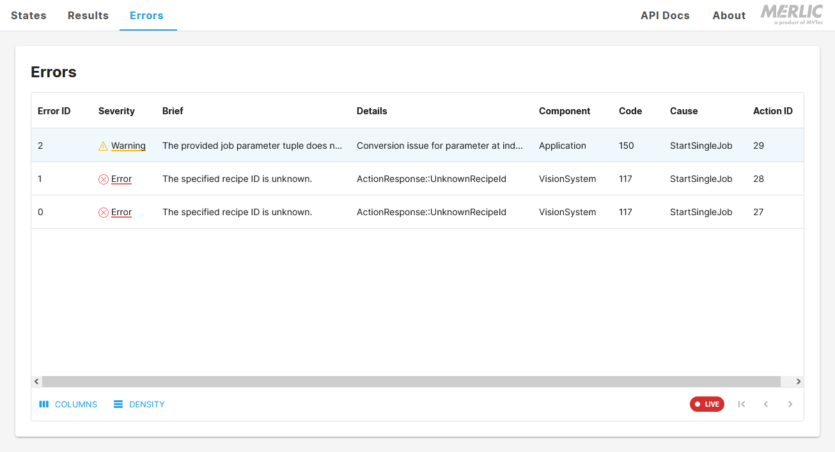835x452 pixels.
Task: Select the Application component cell
Action: click(x=563, y=146)
